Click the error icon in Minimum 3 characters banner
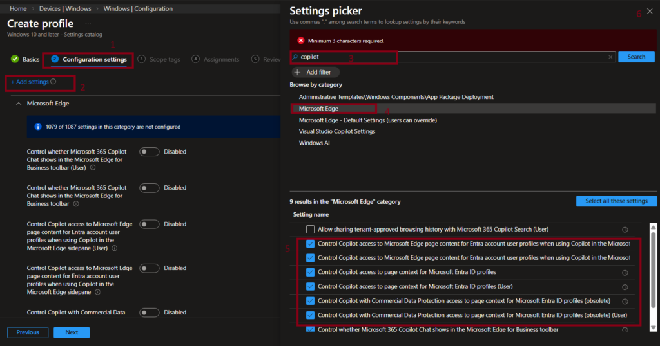Image resolution: width=660 pixels, height=346 pixels. click(x=300, y=41)
